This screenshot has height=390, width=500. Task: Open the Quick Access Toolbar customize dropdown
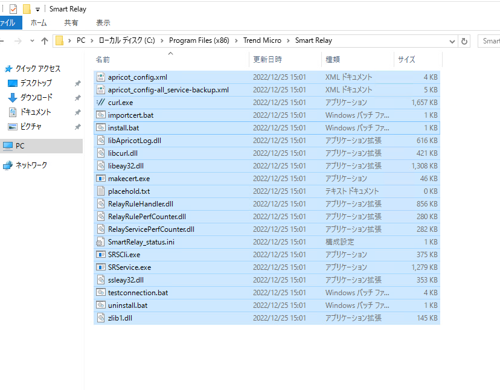coord(37,9)
